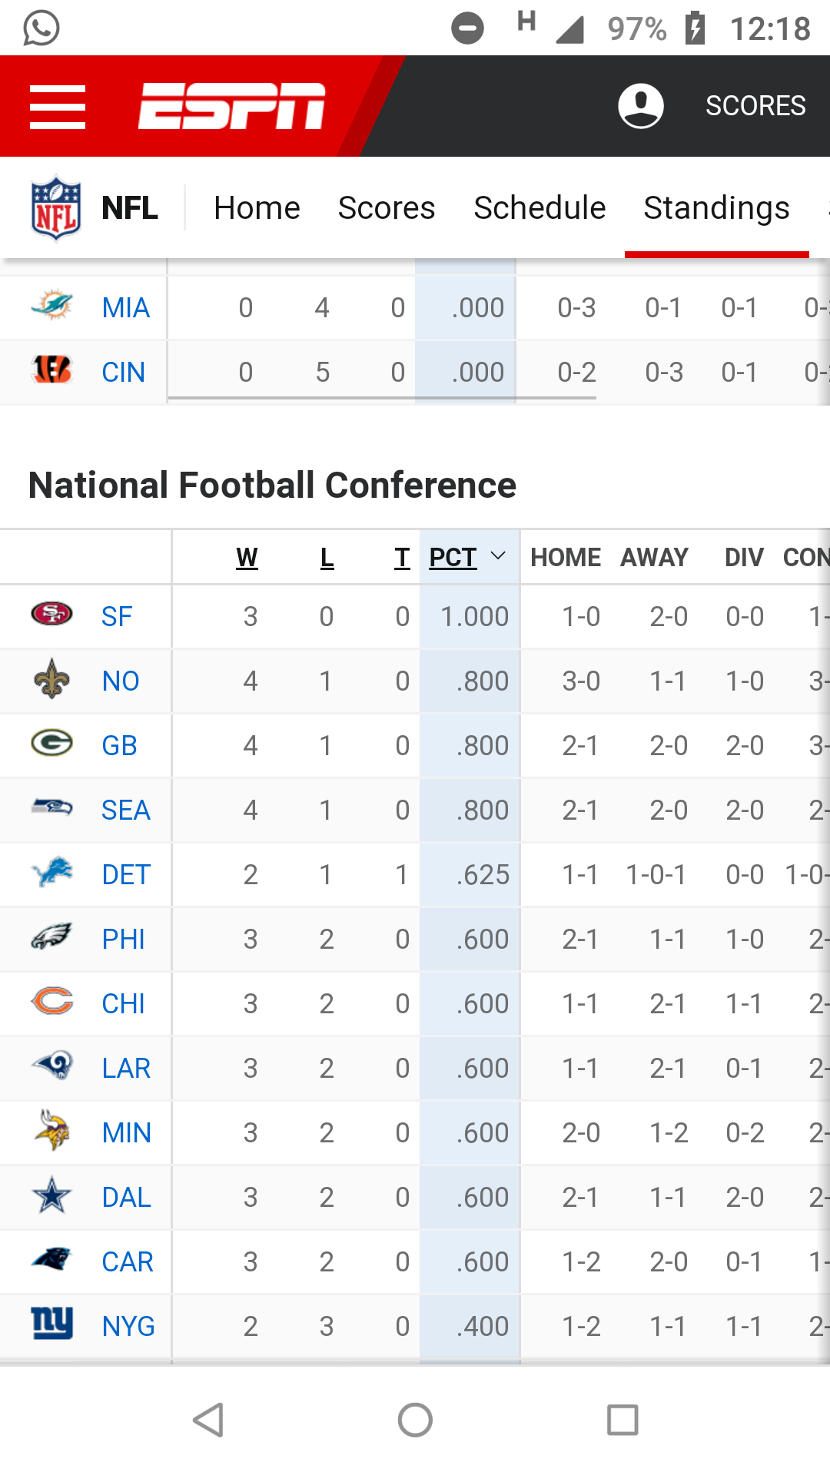The width and height of the screenshot is (830, 1475).
Task: Tap the Giants team logo
Action: click(x=51, y=1324)
